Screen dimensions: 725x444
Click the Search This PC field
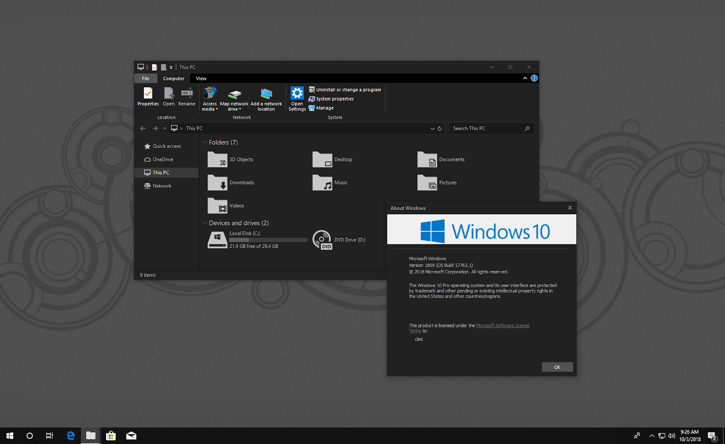491,128
